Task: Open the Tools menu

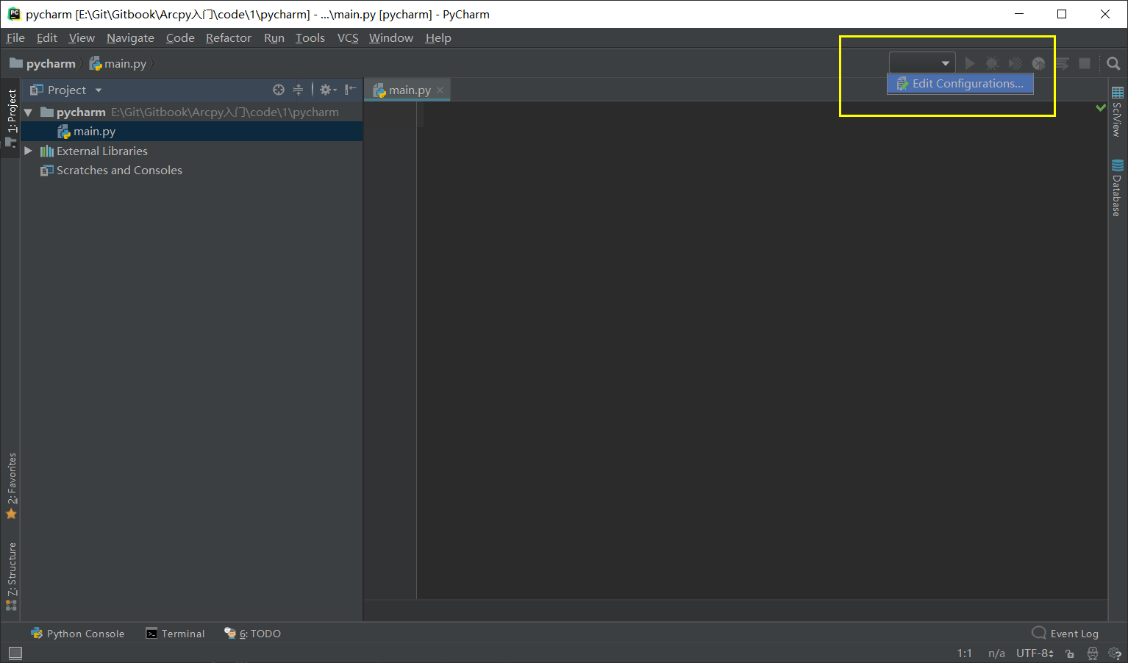Action: pyautogui.click(x=310, y=38)
